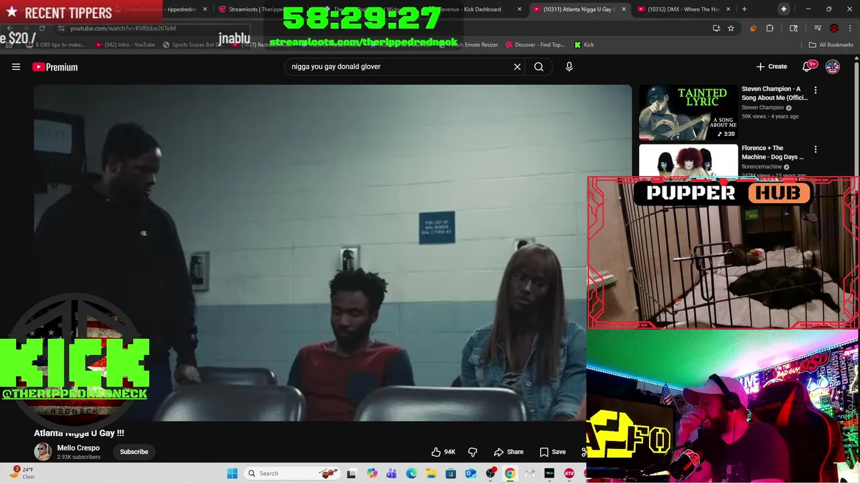Switch to Kick Dashboard tab
The image size is (860, 484).
474,9
